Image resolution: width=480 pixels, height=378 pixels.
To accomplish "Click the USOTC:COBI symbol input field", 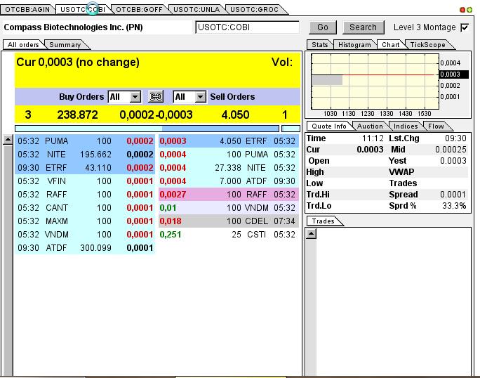I will (x=247, y=27).
